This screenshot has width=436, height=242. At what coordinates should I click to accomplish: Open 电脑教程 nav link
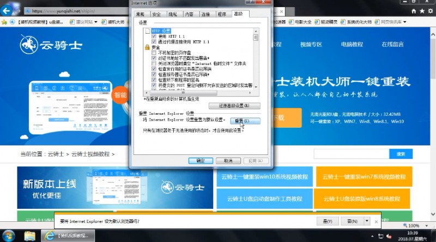click(352, 45)
